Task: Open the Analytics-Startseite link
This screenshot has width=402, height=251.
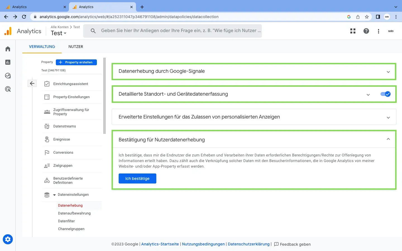Action: [160, 244]
